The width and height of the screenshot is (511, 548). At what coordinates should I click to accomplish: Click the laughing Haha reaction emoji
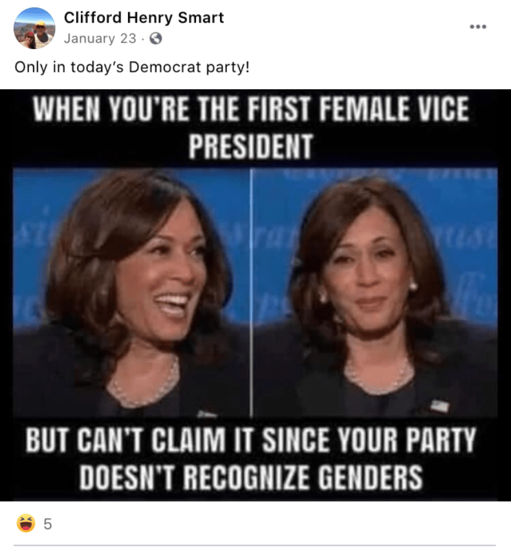click(x=26, y=523)
